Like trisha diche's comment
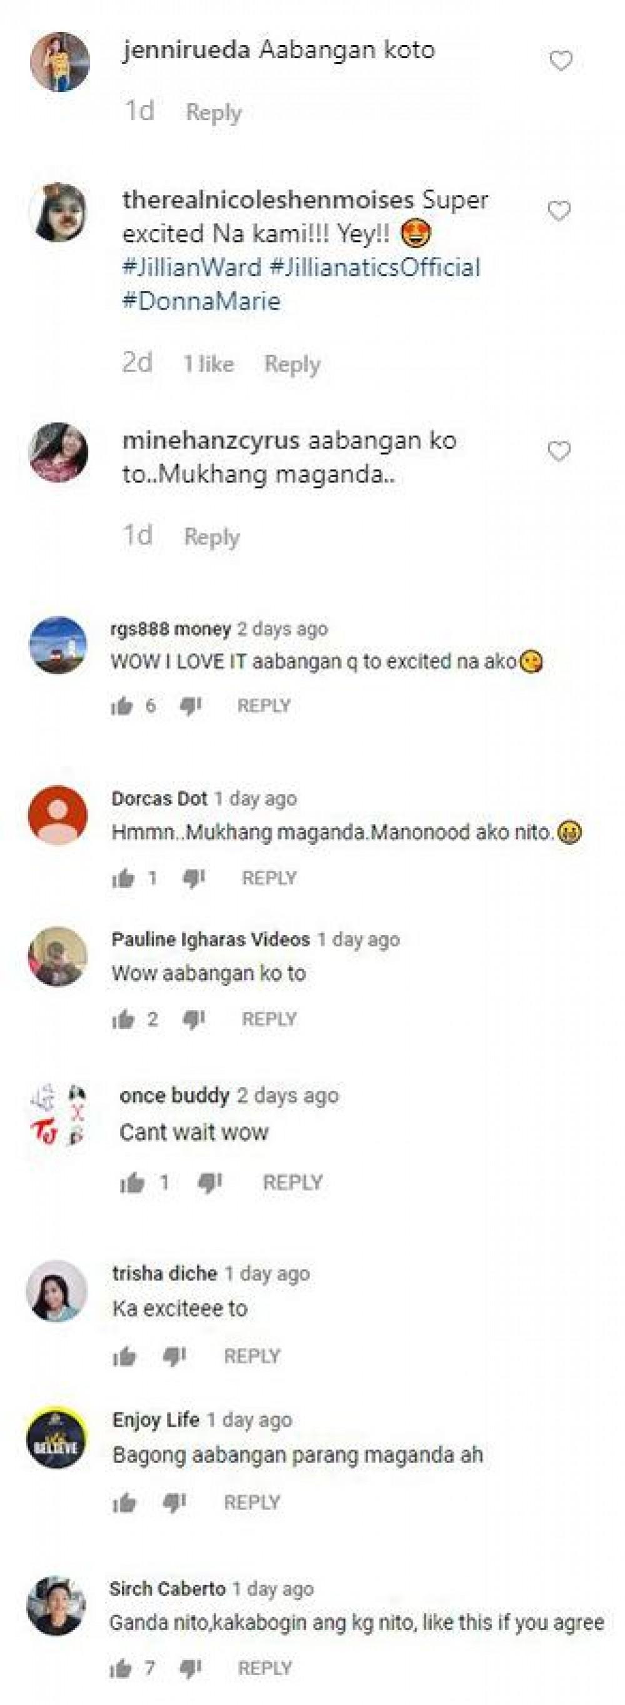This screenshot has height=1705, width=625. (x=124, y=1356)
